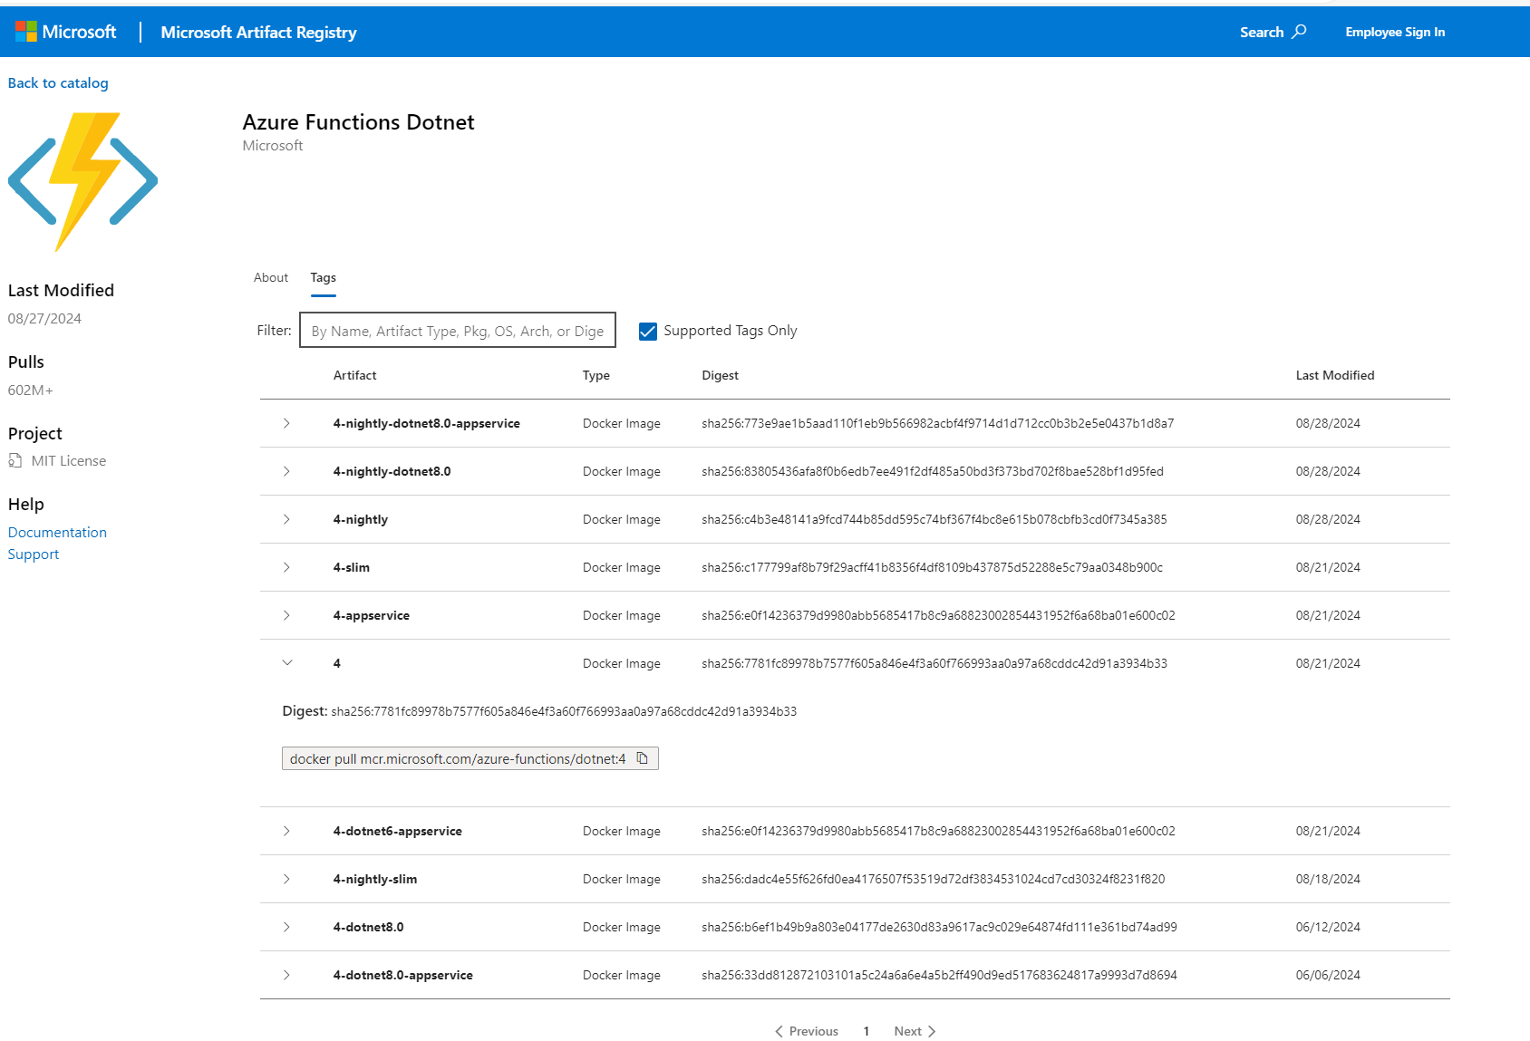
Task: Expand the 4-dotnet8.0-appservice row
Action: (x=286, y=975)
